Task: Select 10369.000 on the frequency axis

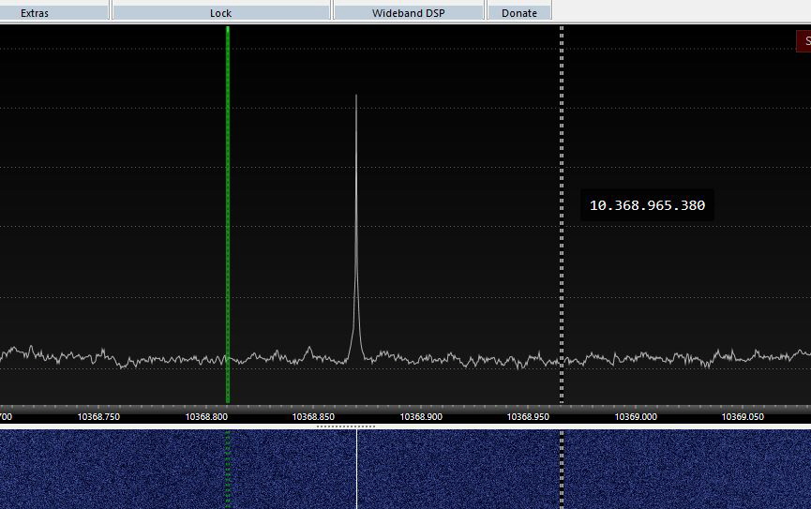Action: click(636, 416)
